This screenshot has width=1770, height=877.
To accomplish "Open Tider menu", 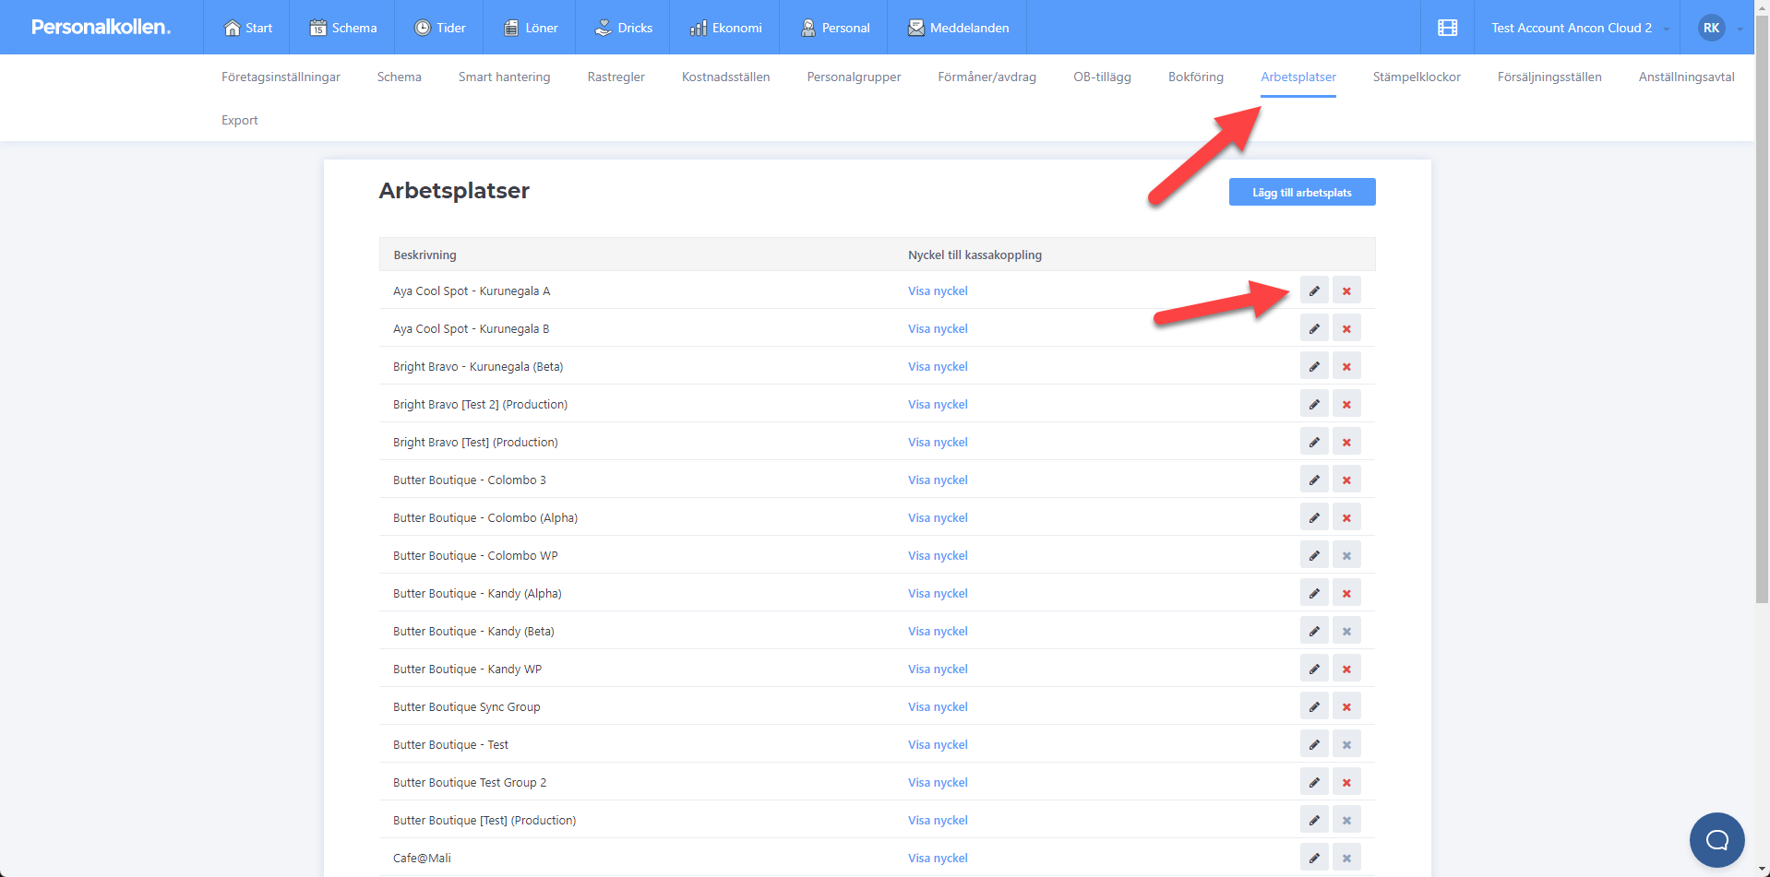I will pos(440,28).
